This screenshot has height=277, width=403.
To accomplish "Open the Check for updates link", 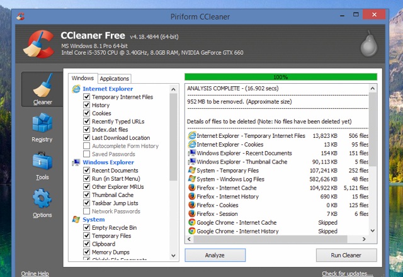I will click(x=346, y=273).
